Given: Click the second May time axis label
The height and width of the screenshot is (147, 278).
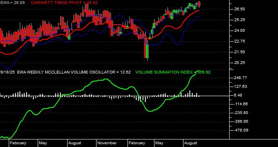Looking at the screenshot, I should (159, 143).
